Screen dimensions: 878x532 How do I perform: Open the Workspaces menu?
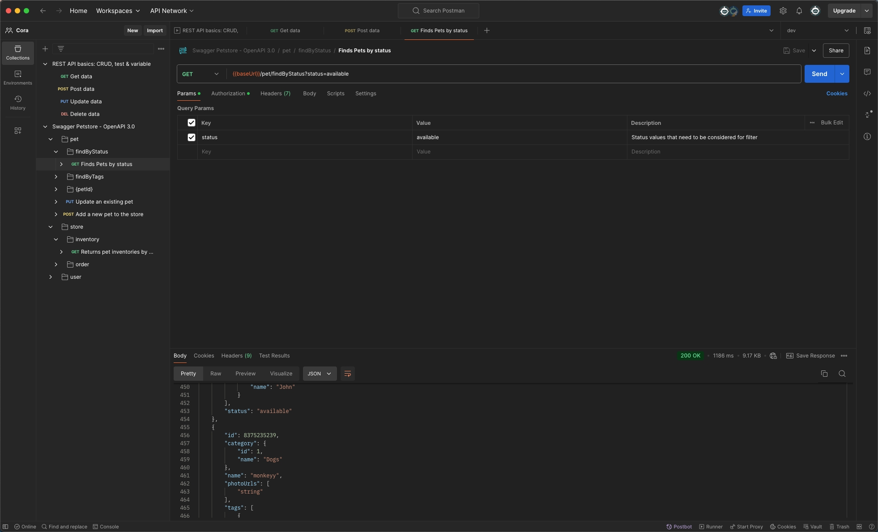pos(118,11)
